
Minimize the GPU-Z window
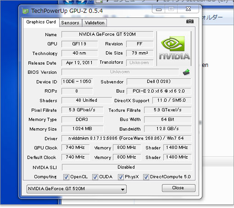159,9
